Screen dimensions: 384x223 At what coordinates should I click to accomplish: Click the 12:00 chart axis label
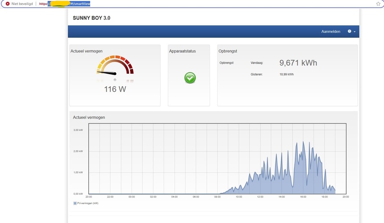pos(260,197)
